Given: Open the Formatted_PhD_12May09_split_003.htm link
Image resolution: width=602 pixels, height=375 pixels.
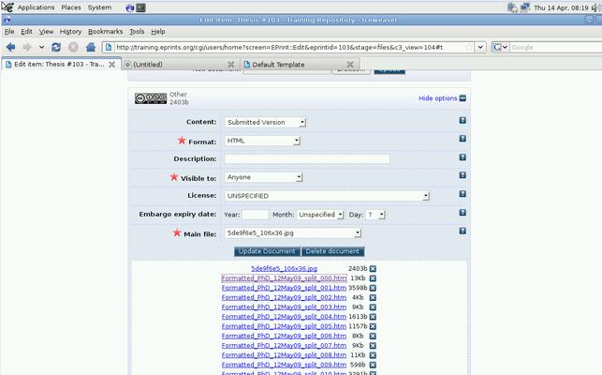Looking at the screenshot, I should coord(284,307).
